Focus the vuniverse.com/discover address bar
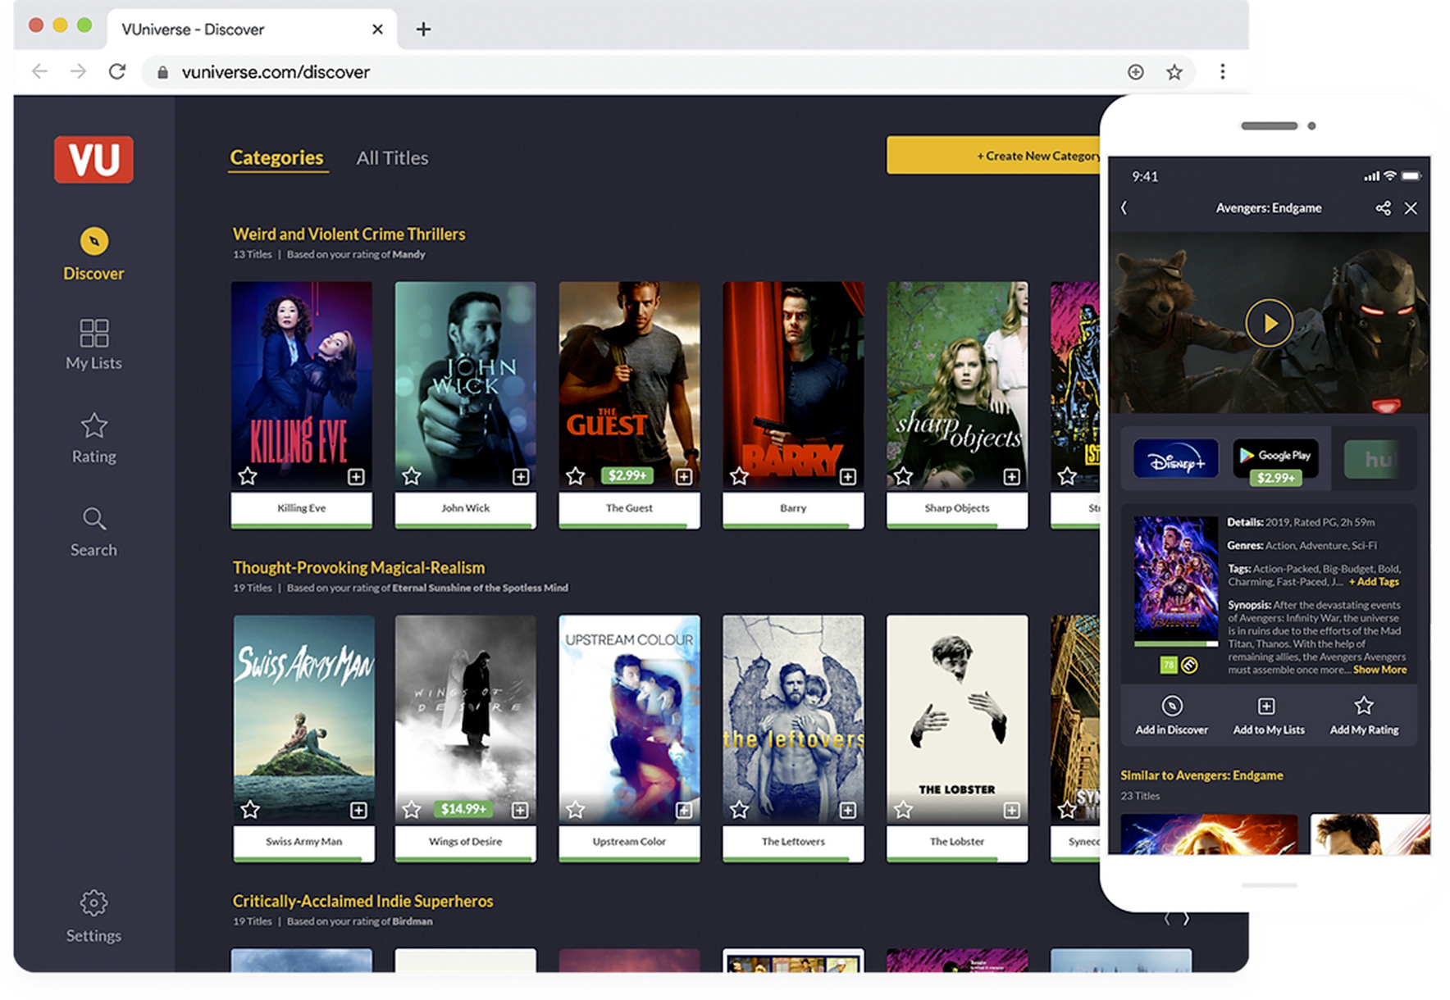 pyautogui.click(x=668, y=72)
